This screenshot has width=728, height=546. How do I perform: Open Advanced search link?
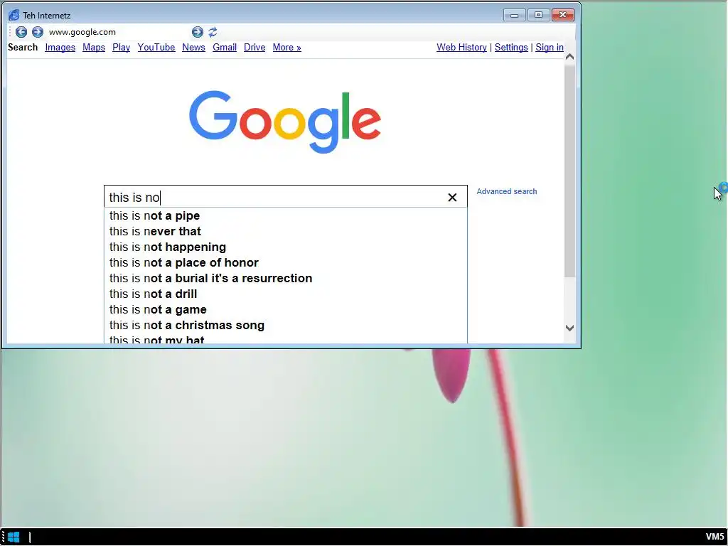(x=506, y=191)
